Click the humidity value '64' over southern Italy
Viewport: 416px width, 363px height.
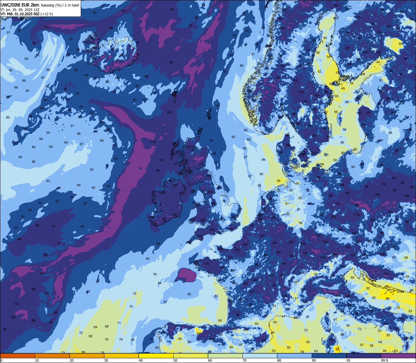(x=380, y=342)
